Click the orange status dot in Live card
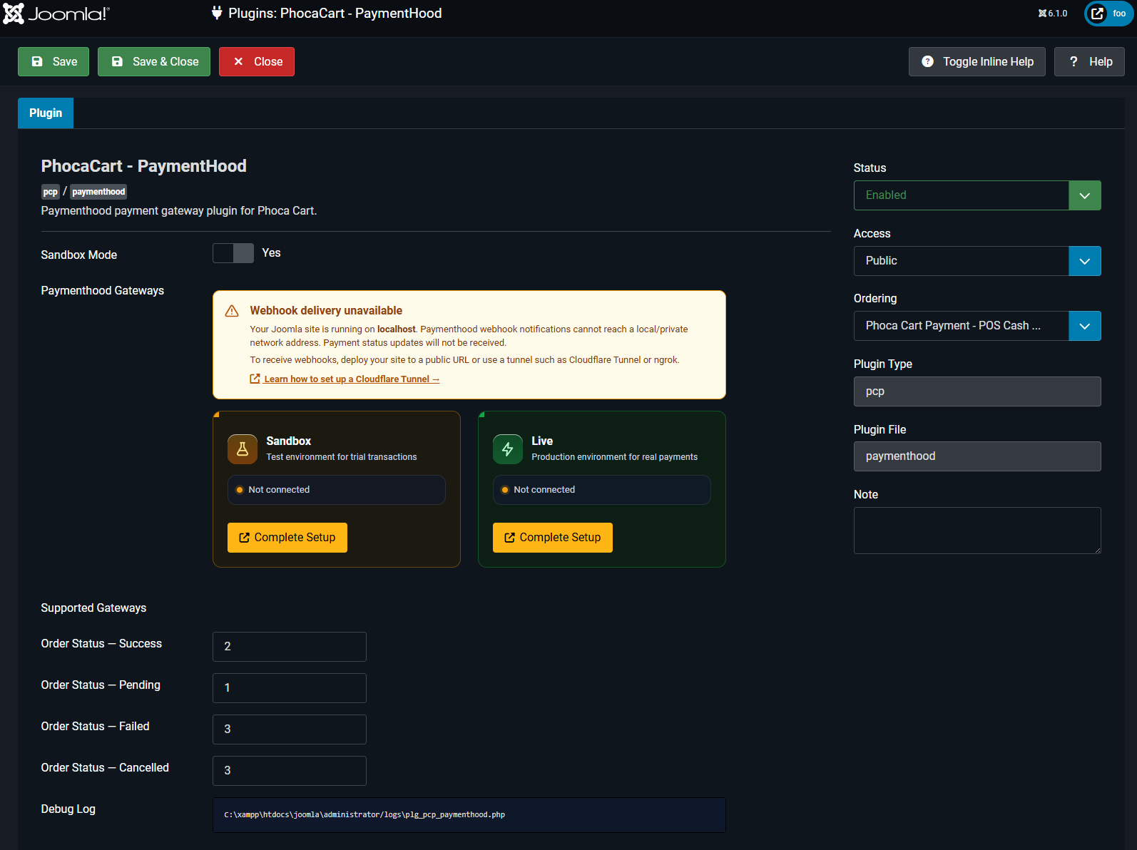This screenshot has height=850, width=1137. (x=505, y=490)
